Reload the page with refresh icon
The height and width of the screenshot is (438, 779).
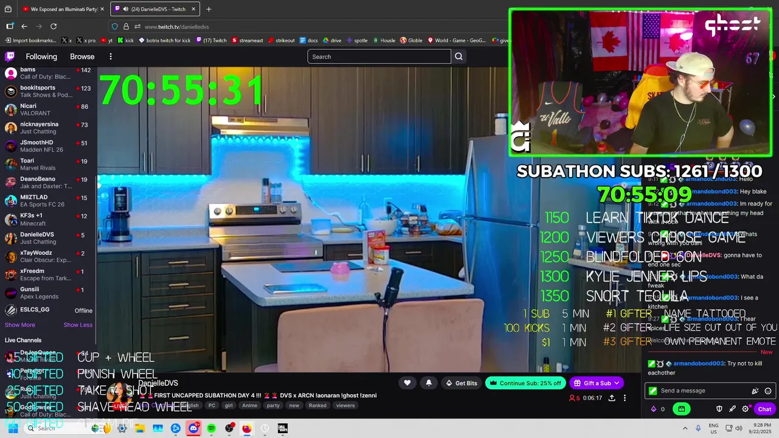54,26
